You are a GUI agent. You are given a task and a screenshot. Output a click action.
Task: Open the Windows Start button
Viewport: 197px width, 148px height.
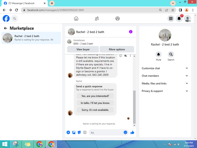pyautogui.click(x=5, y=144)
